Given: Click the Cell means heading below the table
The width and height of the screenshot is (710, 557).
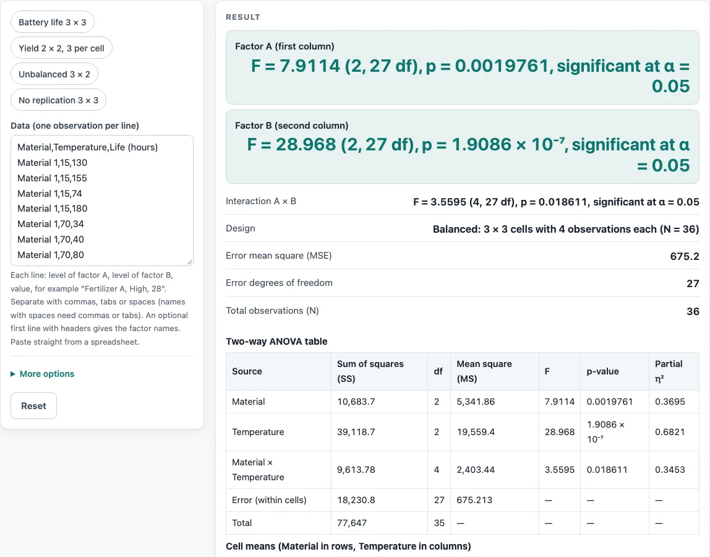Looking at the screenshot, I should tap(348, 546).
